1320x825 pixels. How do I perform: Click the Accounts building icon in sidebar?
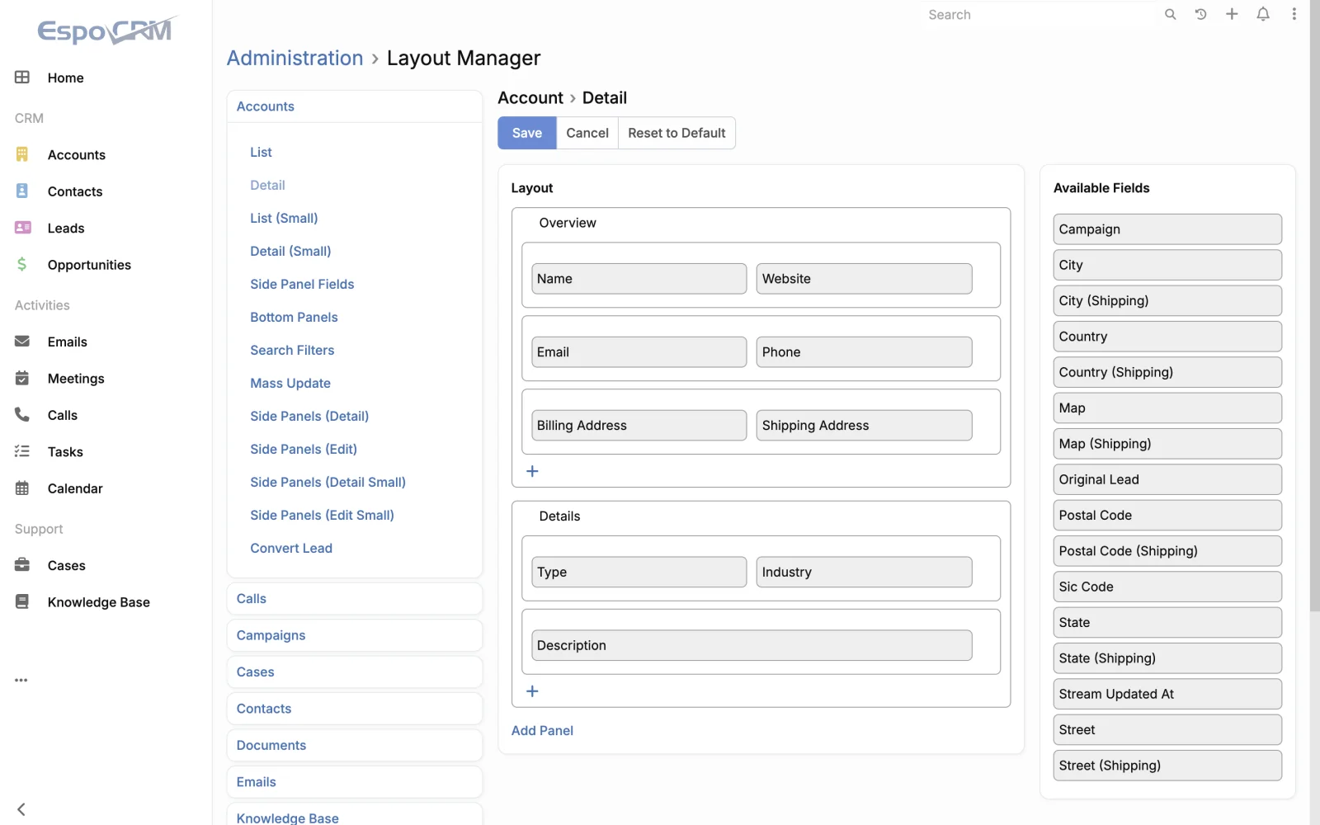pos(22,154)
